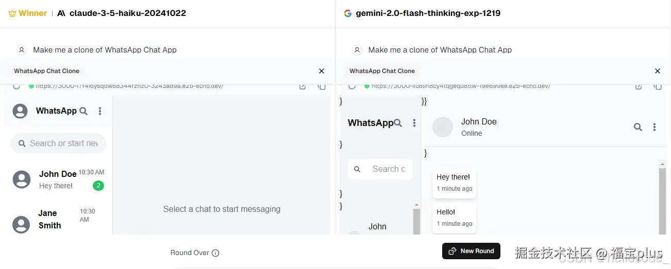
Task: Copy the left preview URL
Action: (322, 86)
